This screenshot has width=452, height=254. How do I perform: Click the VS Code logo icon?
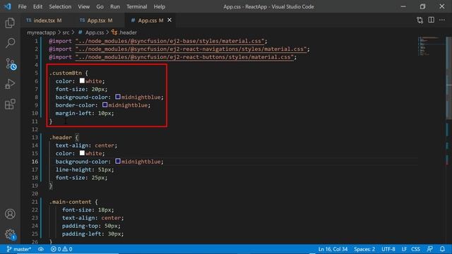tap(8, 6)
